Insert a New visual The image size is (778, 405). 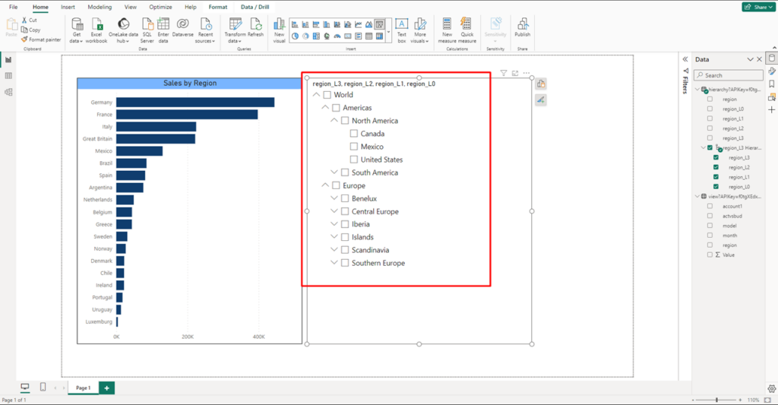pyautogui.click(x=280, y=30)
